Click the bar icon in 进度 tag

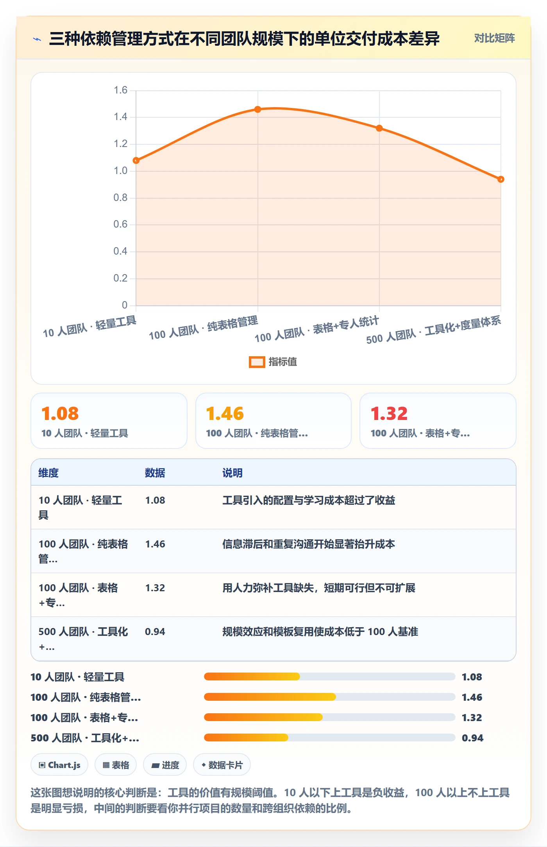click(x=156, y=766)
